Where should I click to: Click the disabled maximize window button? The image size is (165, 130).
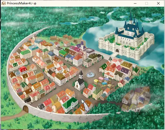[147, 3]
